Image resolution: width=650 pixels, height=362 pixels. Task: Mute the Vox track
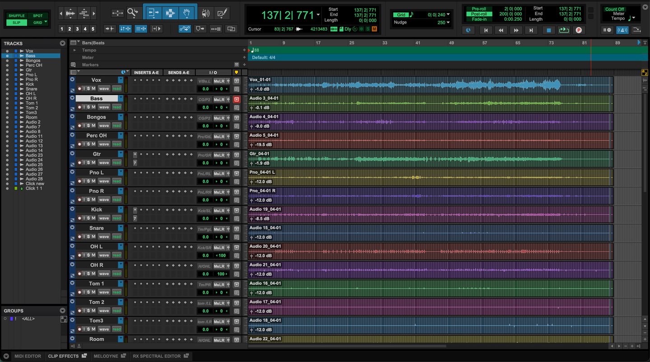click(93, 88)
